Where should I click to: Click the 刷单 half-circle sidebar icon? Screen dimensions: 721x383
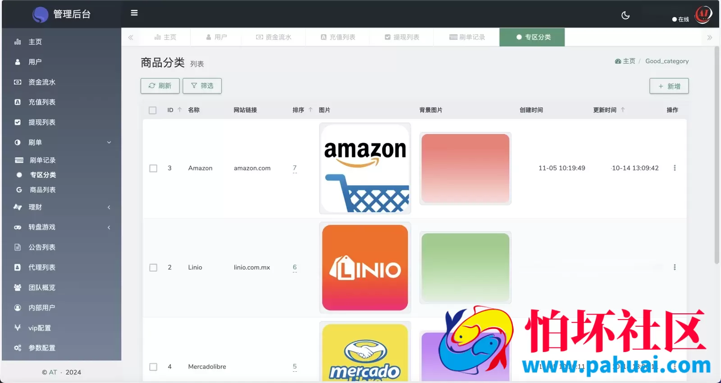(x=18, y=143)
